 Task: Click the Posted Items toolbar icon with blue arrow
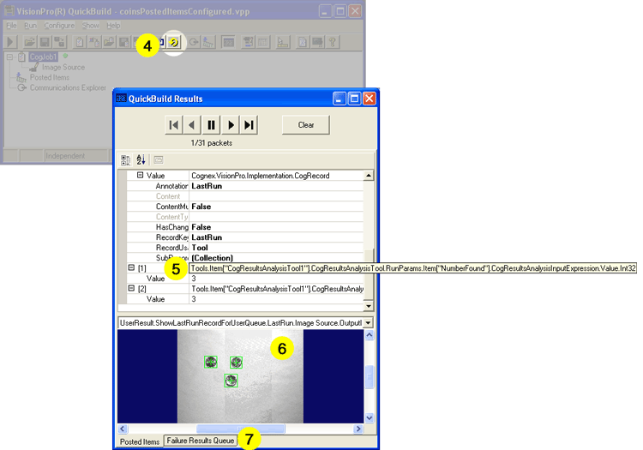tap(208, 42)
